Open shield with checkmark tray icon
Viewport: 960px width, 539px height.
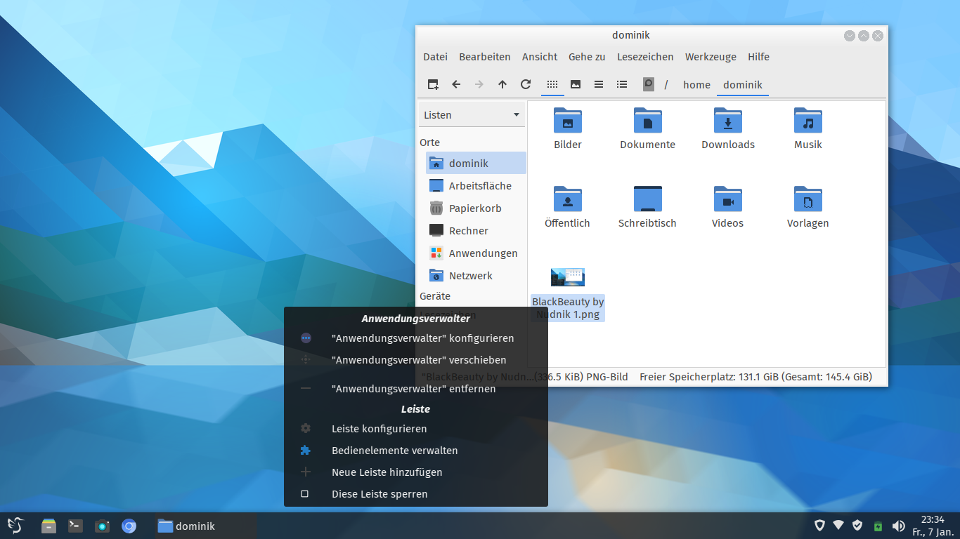tap(857, 526)
